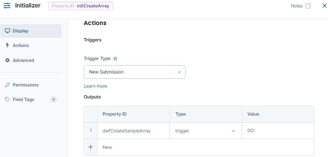Go to the Permissions tab

25,85
